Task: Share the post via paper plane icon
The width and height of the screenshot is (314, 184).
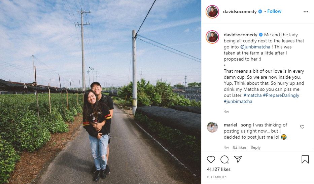Action: point(238,159)
